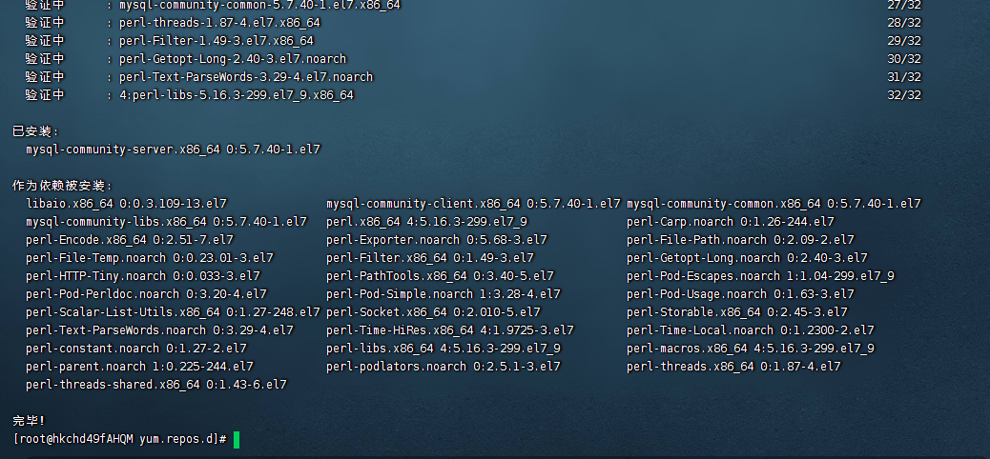
Task: Click verification line 4:perl-libs-5.16.3-299.el7_9.x86_64
Action: (237, 95)
